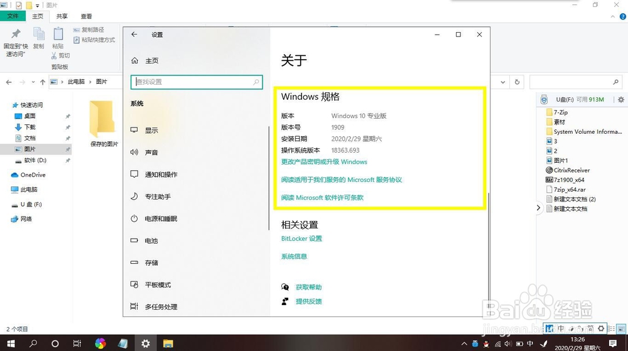Screen dimensions: 628x351
Task: Open Settings home (主页)
Action: [144, 60]
